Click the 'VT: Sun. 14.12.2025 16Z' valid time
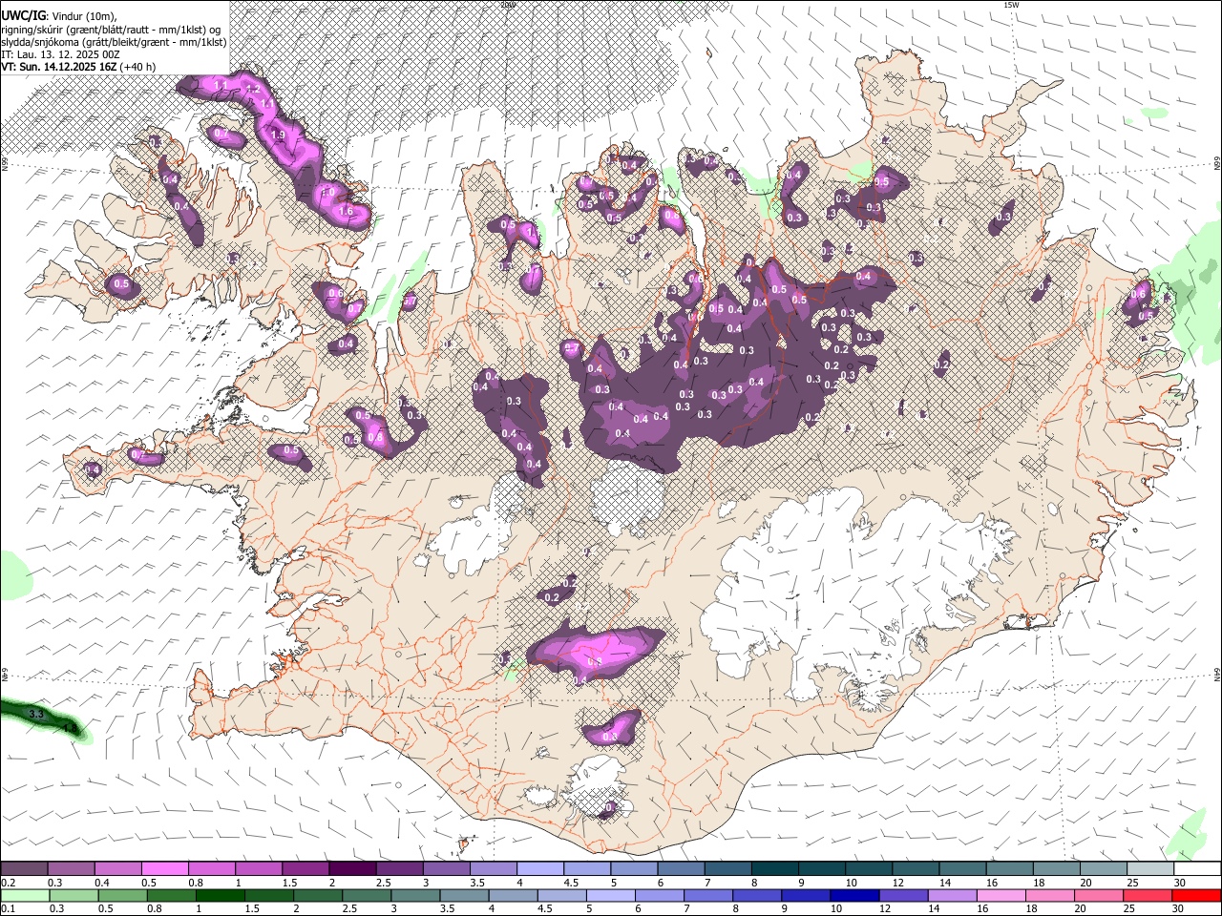The height and width of the screenshot is (916, 1222). click(x=58, y=67)
